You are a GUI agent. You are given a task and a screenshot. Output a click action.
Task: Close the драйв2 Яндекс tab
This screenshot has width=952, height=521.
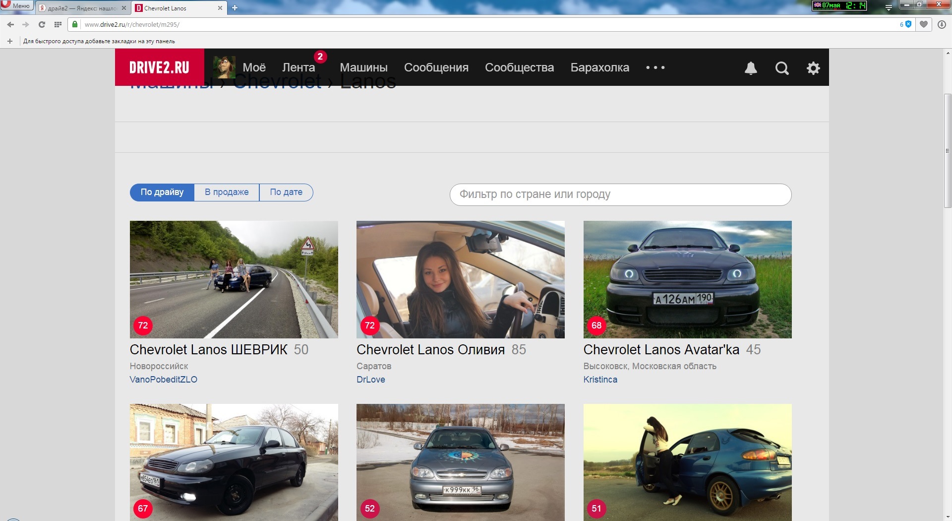(x=124, y=8)
